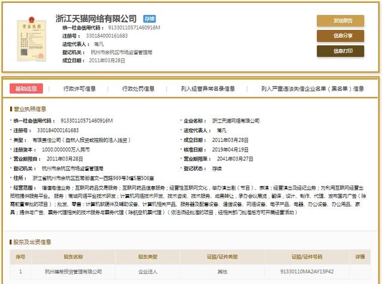Click the 股东及出资信息 section heading
This screenshot has height=284, width=382.
(x=32, y=242)
